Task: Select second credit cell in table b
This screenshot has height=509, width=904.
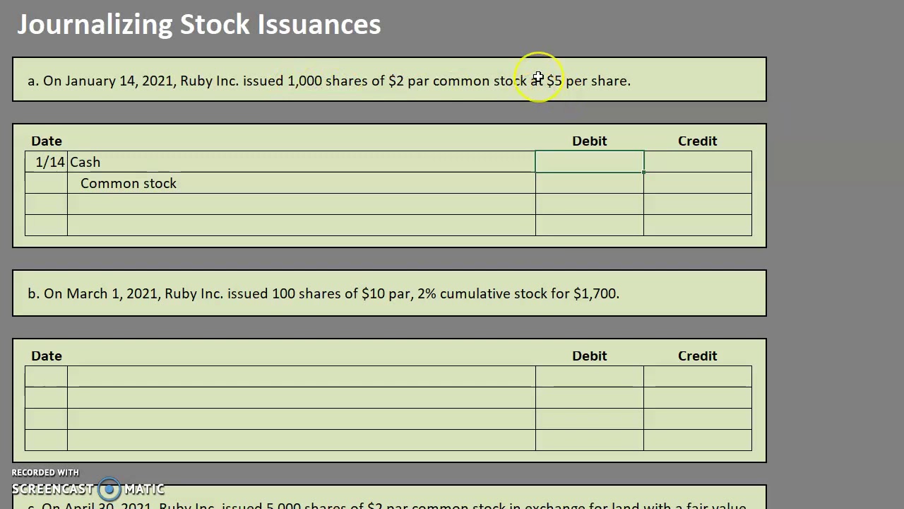Action: pyautogui.click(x=698, y=397)
